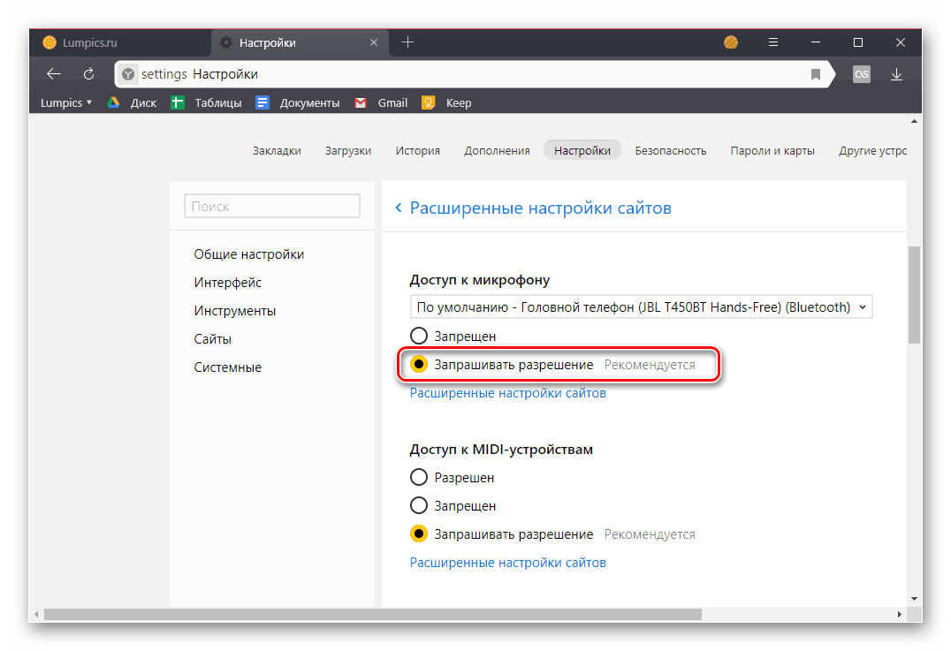Minimize the browser window

pyautogui.click(x=816, y=42)
